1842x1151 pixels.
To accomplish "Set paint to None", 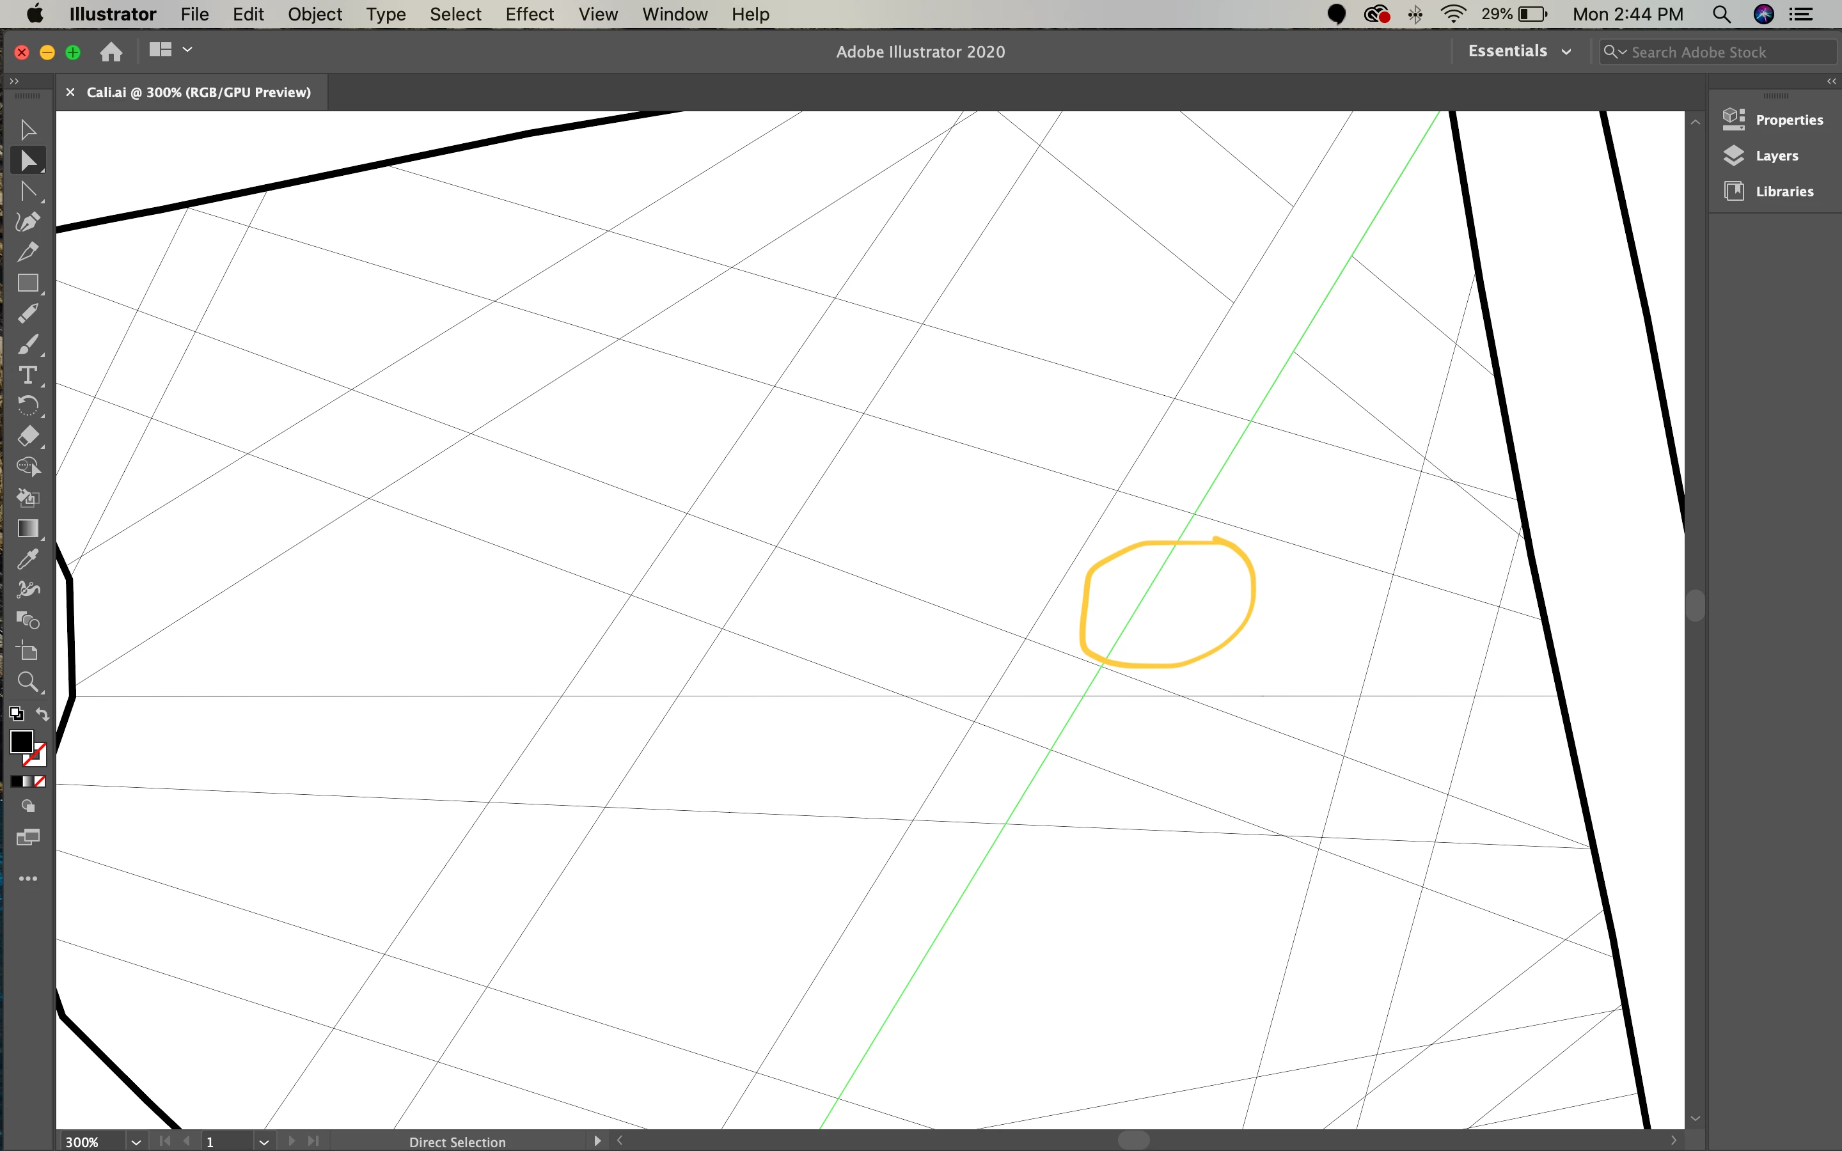I will tap(40, 782).
